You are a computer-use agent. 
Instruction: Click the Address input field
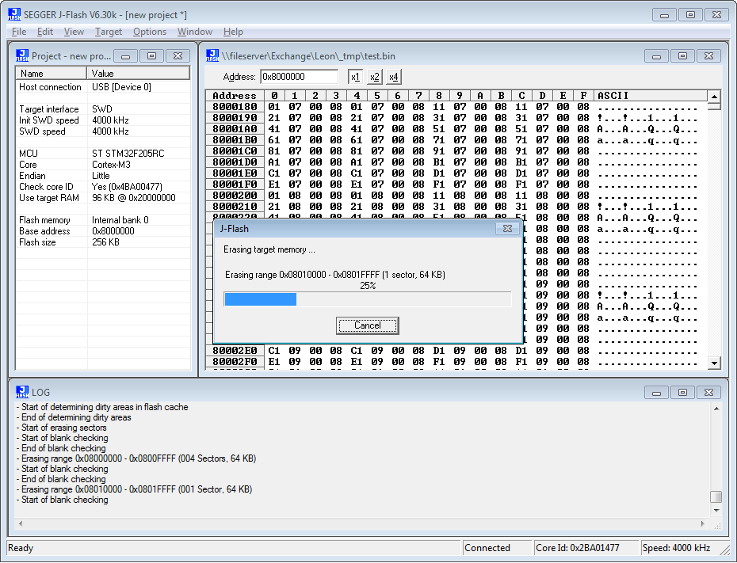(299, 77)
